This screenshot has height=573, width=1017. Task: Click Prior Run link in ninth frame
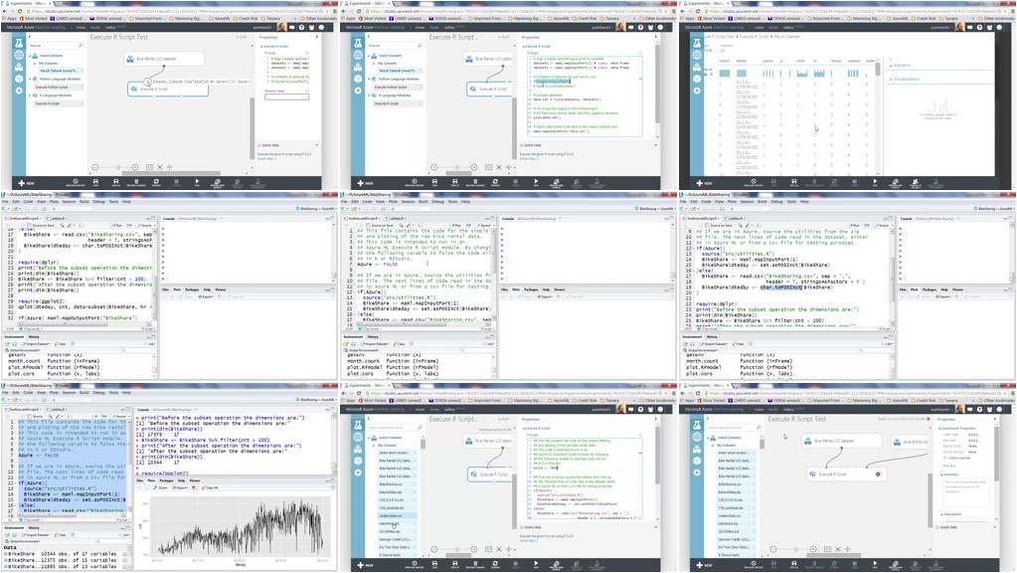click(948, 466)
